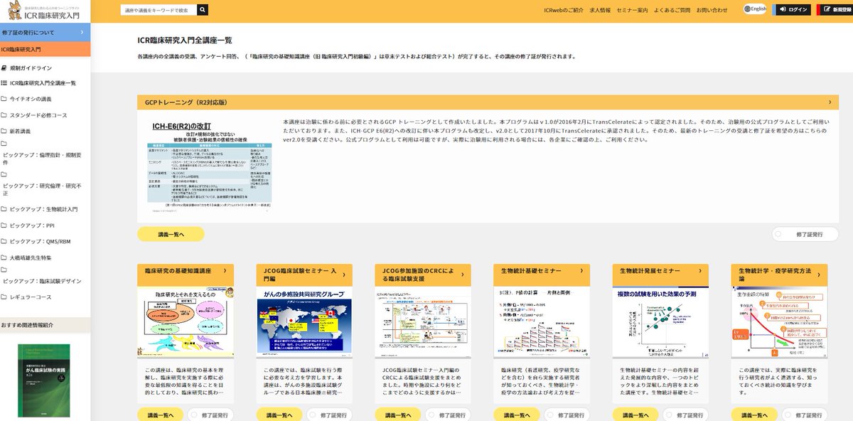Open the JCOG参加施設のCRC card slide thumbnail
This screenshot has height=421, width=853.
(422, 322)
